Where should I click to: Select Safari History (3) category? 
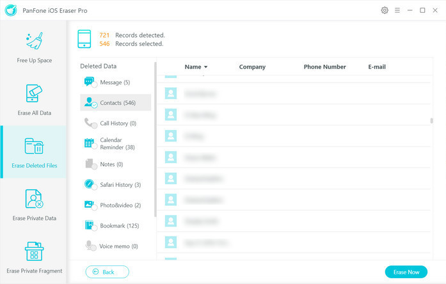click(115, 184)
